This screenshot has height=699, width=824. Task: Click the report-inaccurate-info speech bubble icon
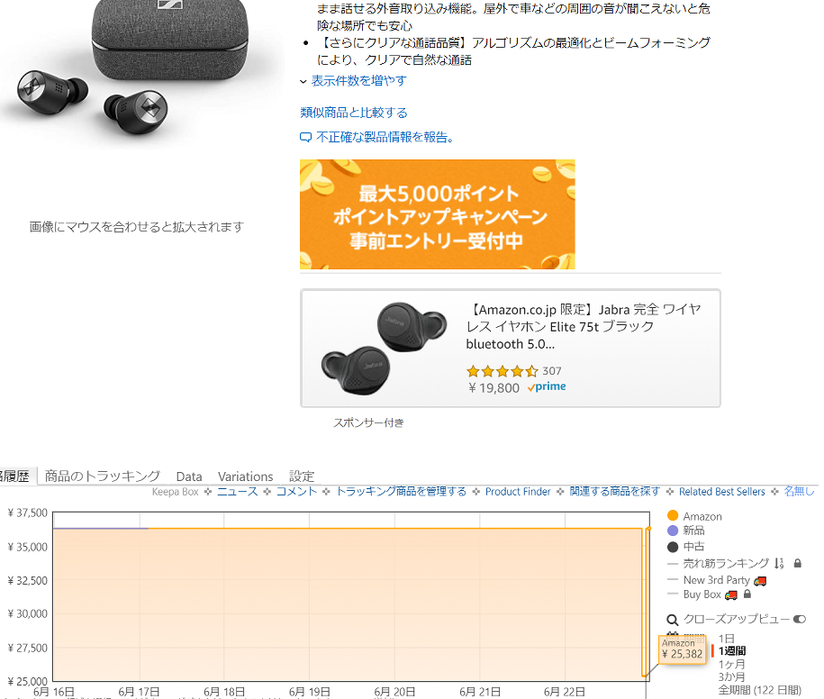[305, 138]
